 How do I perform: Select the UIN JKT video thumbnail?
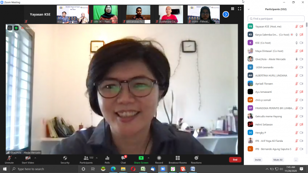pyautogui.click(x=105, y=14)
